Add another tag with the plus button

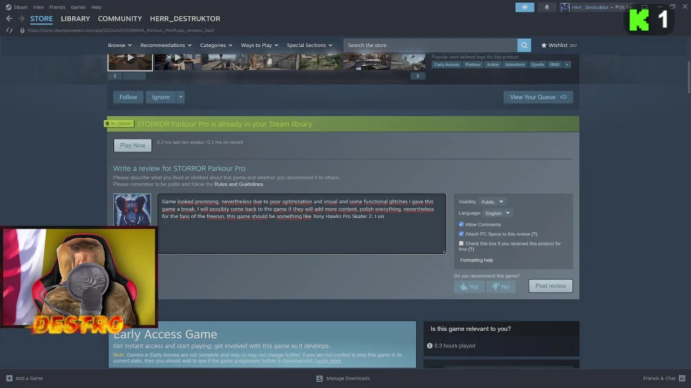(567, 65)
